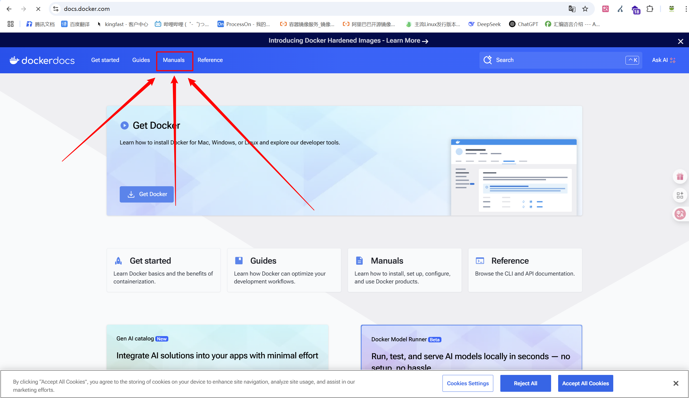
Task: Open the 腾讯文档 bookmark
Action: [40, 24]
